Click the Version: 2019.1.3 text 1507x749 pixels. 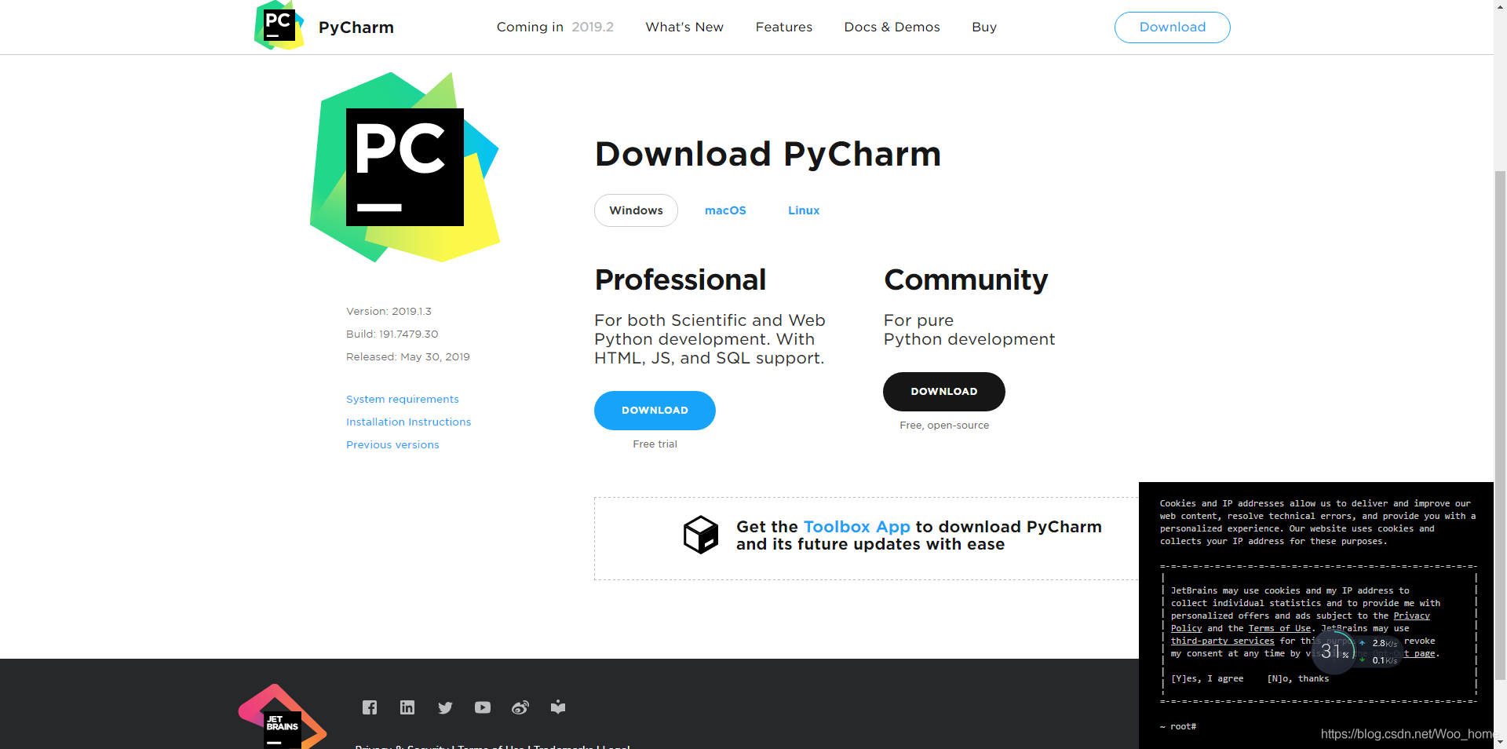pos(389,311)
